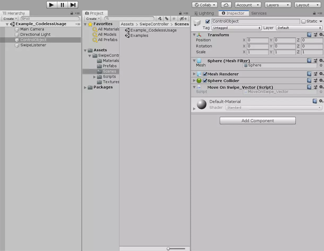Open the Layers dropdown
The width and height of the screenshot is (324, 251).
click(x=278, y=5)
